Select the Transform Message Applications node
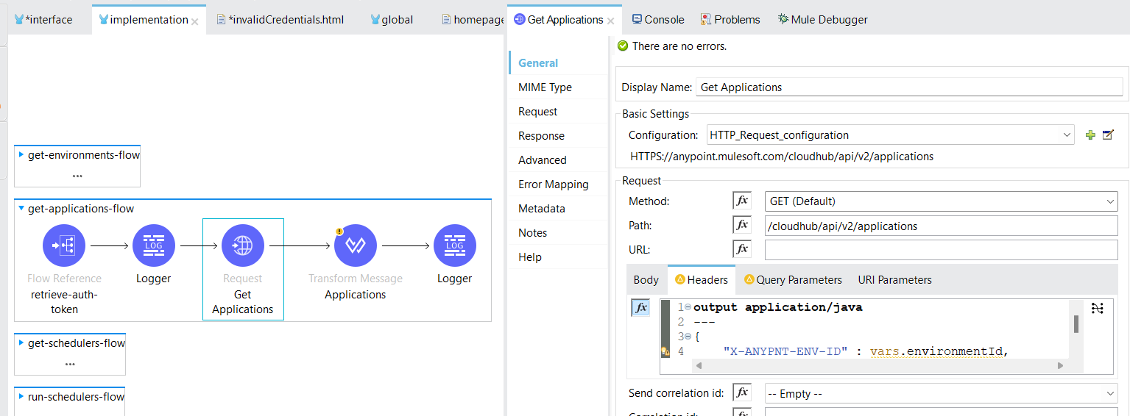 [356, 245]
